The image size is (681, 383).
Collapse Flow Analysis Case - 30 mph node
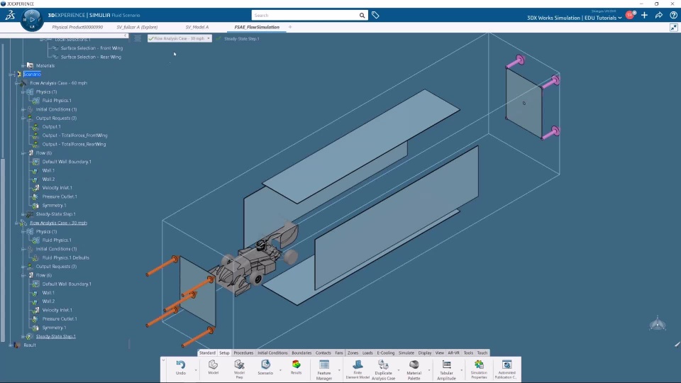(x=17, y=223)
